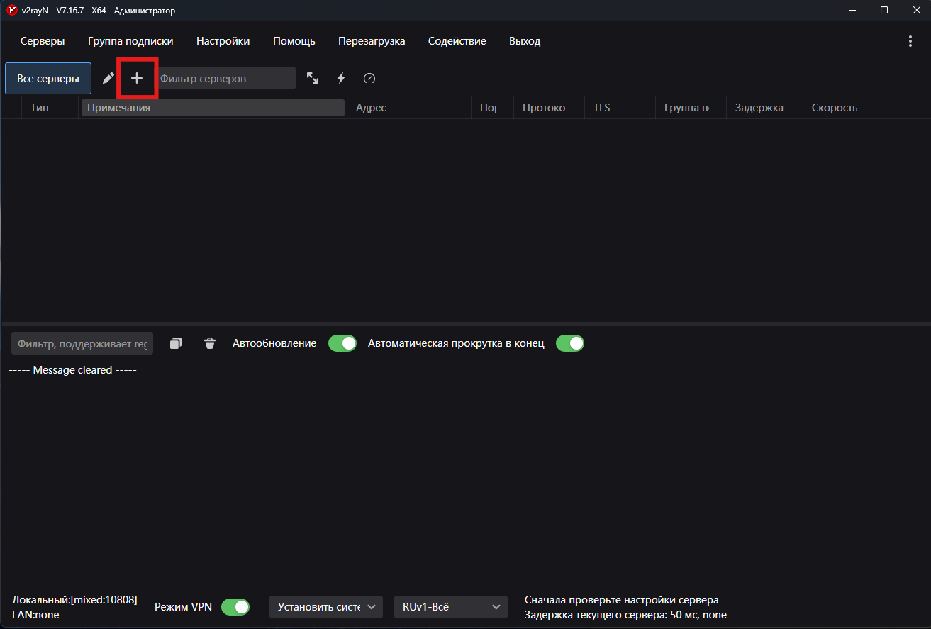The width and height of the screenshot is (931, 629).
Task: Clear log with trash can icon
Action: coord(210,343)
